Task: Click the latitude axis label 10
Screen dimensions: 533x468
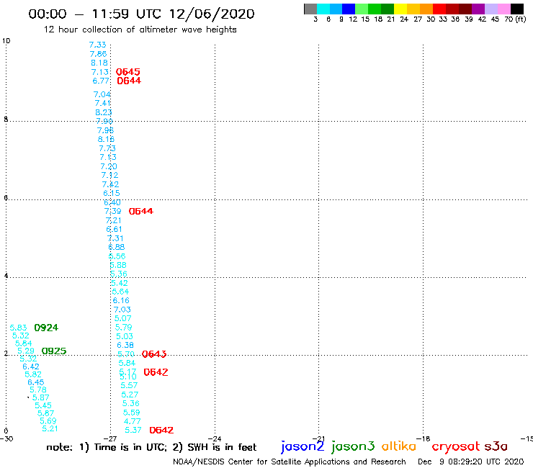Action: tap(6, 41)
